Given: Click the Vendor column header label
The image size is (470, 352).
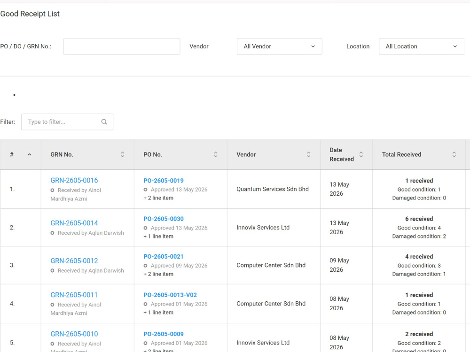Looking at the screenshot, I should pos(246,154).
